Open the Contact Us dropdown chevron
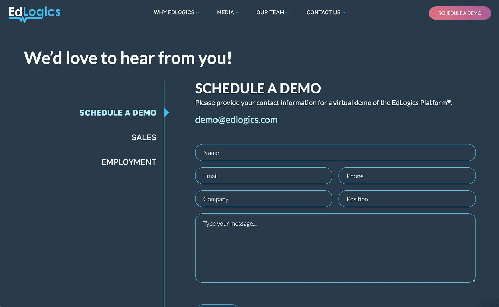This screenshot has width=499, height=307. [x=344, y=13]
